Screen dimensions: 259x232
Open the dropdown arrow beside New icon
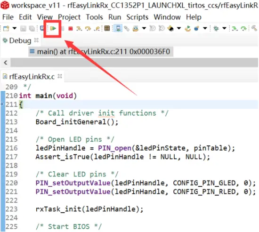15,28
